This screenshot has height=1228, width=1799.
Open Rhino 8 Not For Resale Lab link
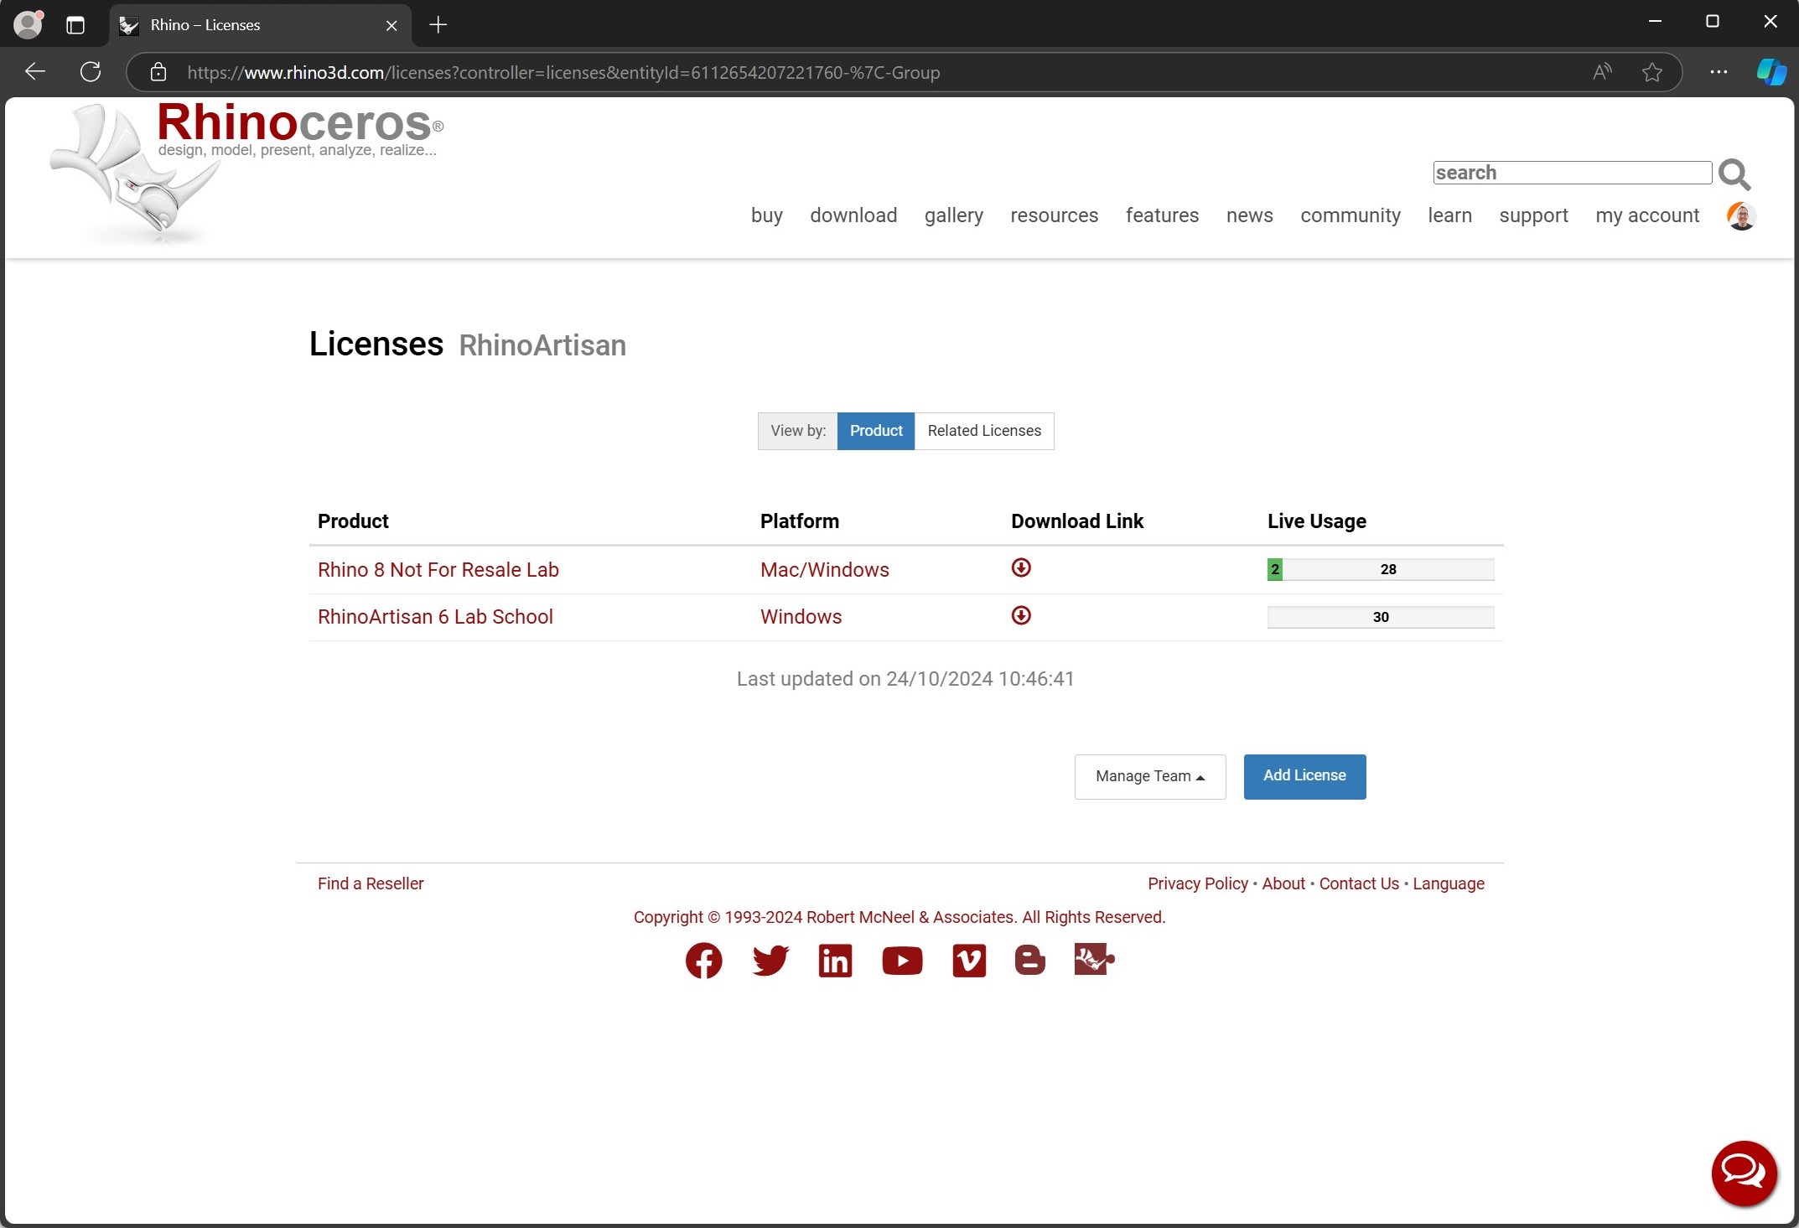(438, 570)
